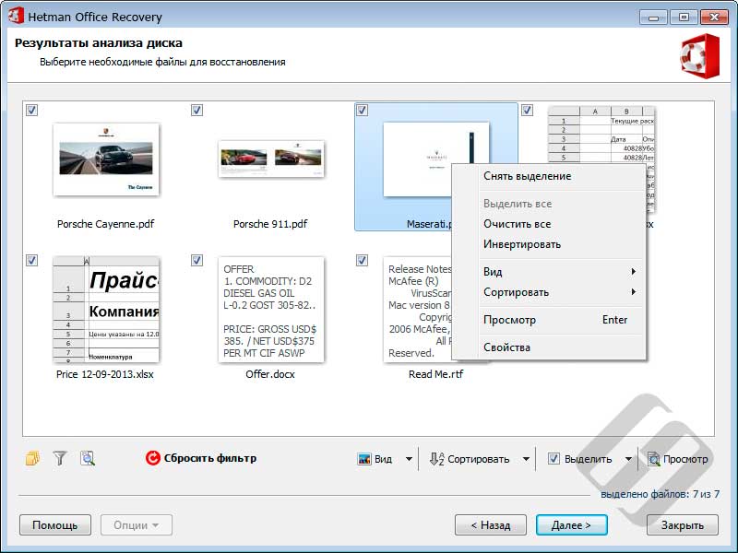Choose Снять выделение in the context menu

(x=549, y=176)
